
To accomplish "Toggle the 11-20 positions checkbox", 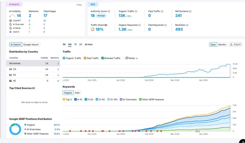I will tap(86, 100).
